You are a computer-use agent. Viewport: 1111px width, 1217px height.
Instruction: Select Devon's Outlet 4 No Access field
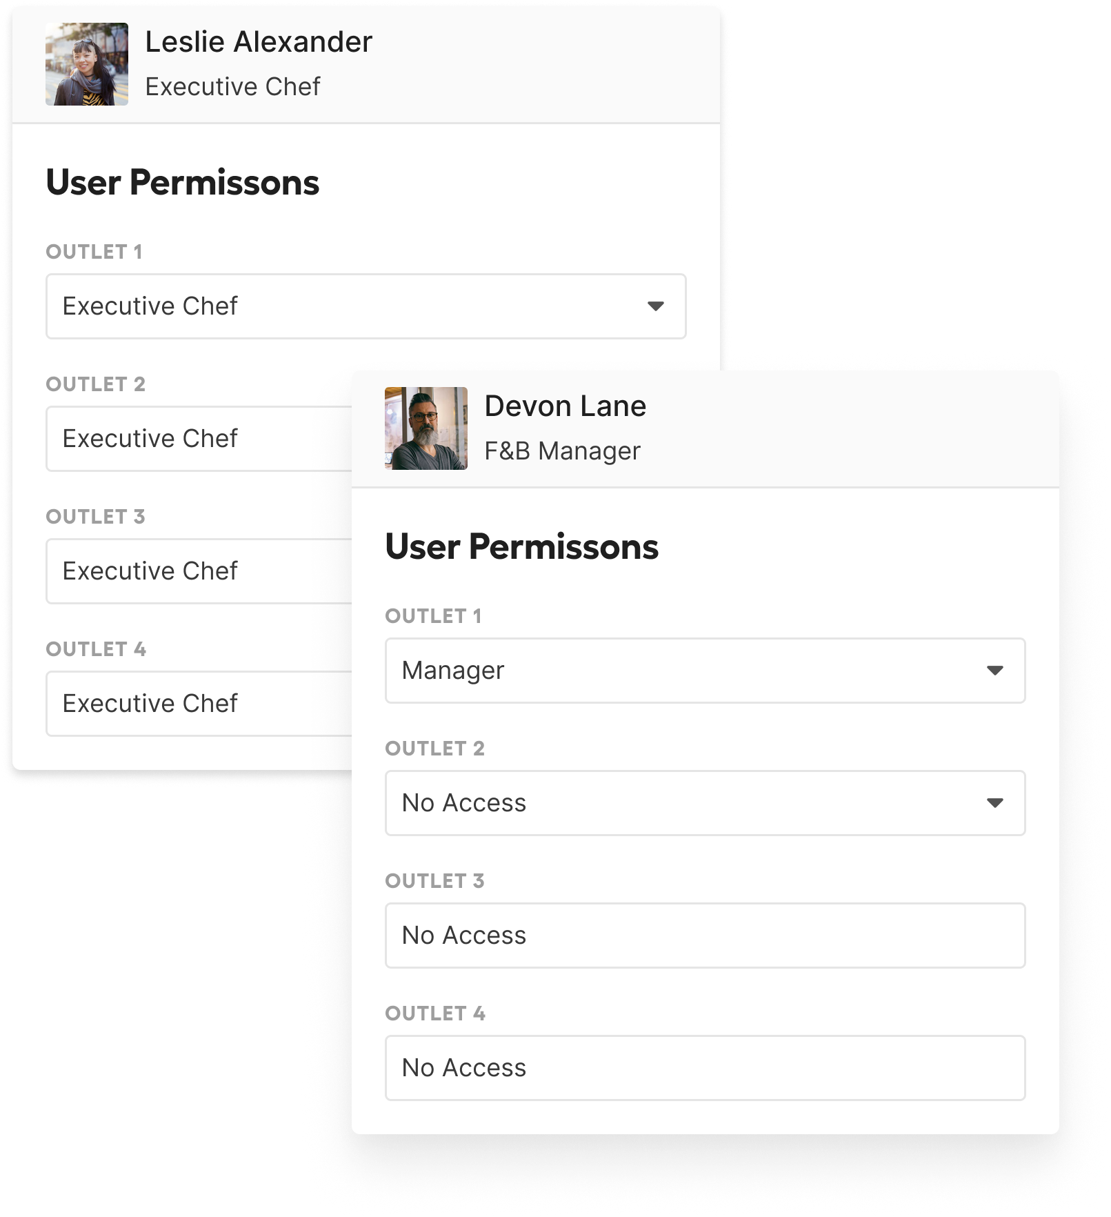[x=705, y=1068]
